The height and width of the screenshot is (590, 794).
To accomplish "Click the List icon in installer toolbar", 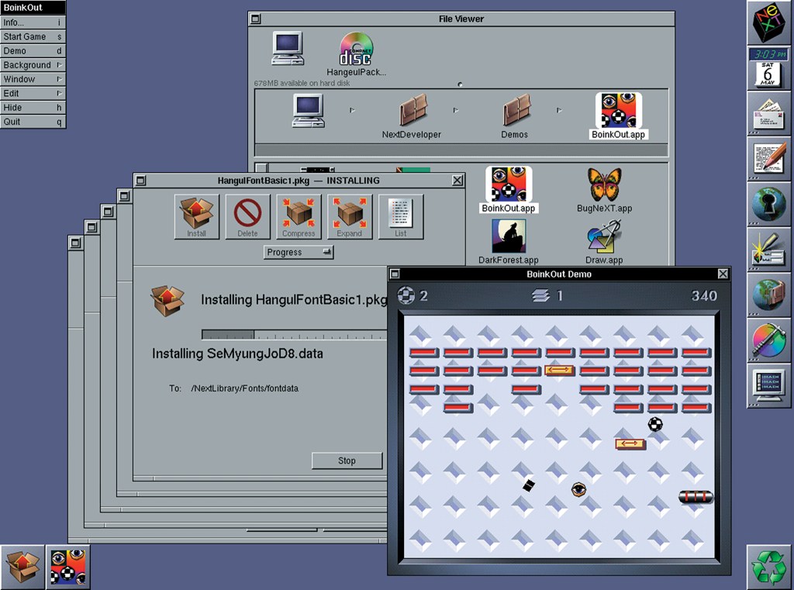I will coord(401,217).
